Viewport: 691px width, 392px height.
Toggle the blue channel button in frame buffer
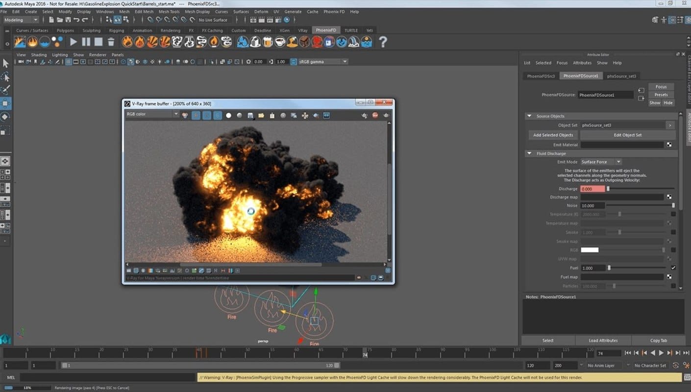(217, 116)
